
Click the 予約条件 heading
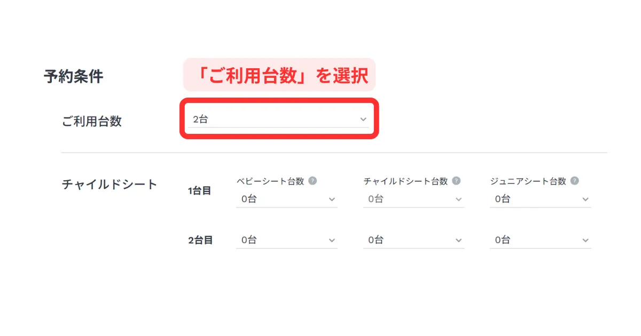tap(73, 77)
